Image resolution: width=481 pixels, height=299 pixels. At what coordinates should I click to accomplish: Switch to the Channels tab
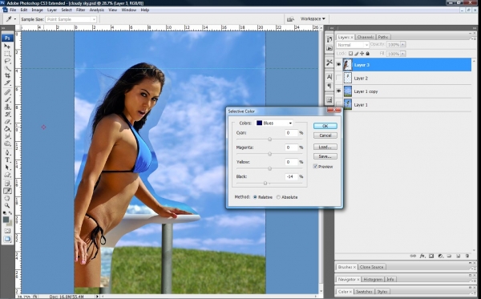(x=366, y=37)
